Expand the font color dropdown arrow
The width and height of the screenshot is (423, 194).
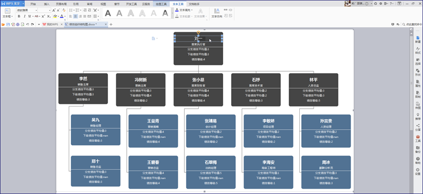65,16
